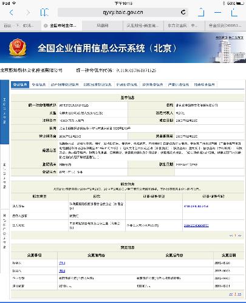Click page 1 in change-record table pagination
This screenshot has height=303, width=246.
click(235, 294)
